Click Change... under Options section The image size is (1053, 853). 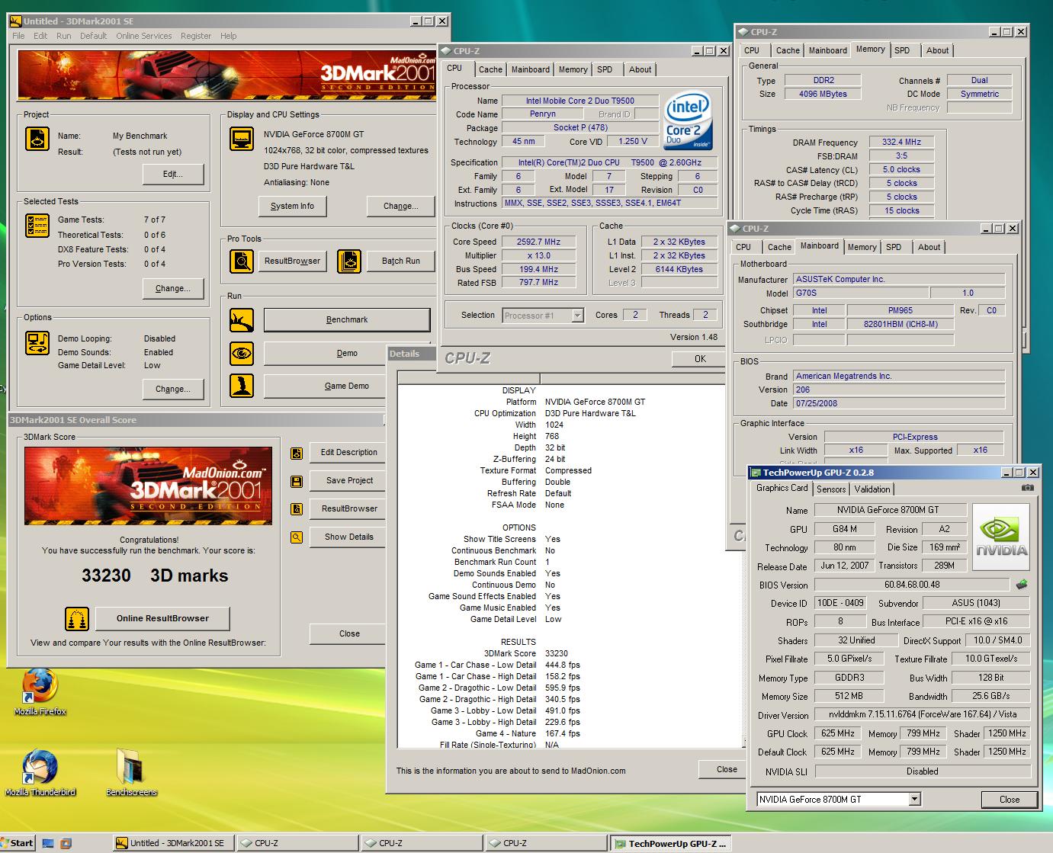click(x=173, y=389)
